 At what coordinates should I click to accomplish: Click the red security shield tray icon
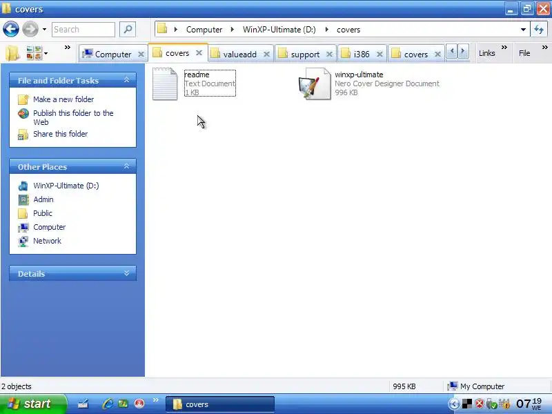(x=479, y=404)
